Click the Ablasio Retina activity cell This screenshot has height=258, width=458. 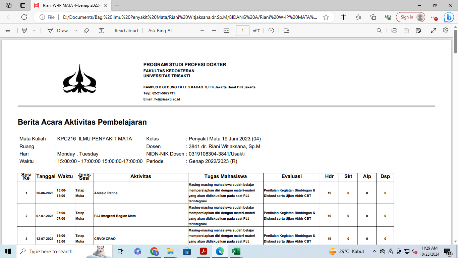point(141,193)
